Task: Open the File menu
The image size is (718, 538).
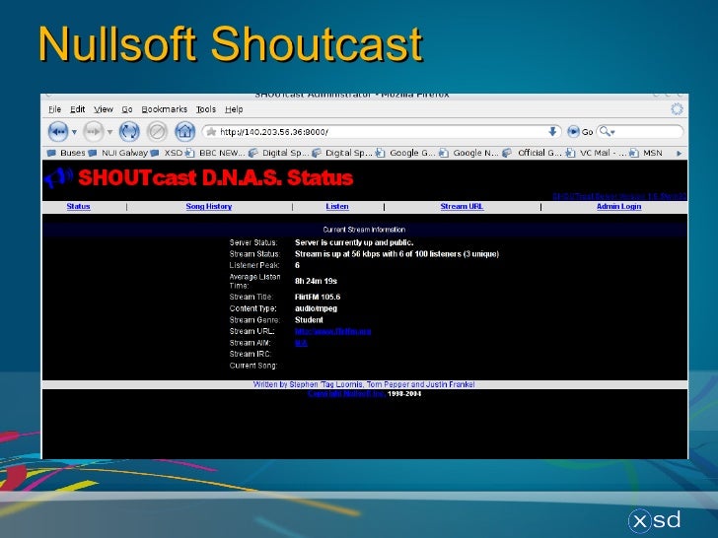Action: click(54, 109)
